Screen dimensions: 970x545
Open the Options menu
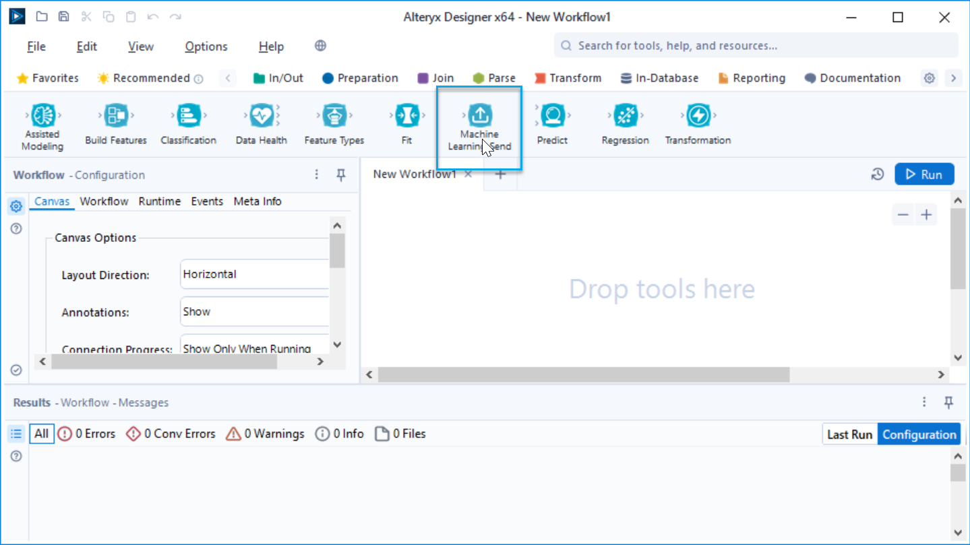coord(206,46)
